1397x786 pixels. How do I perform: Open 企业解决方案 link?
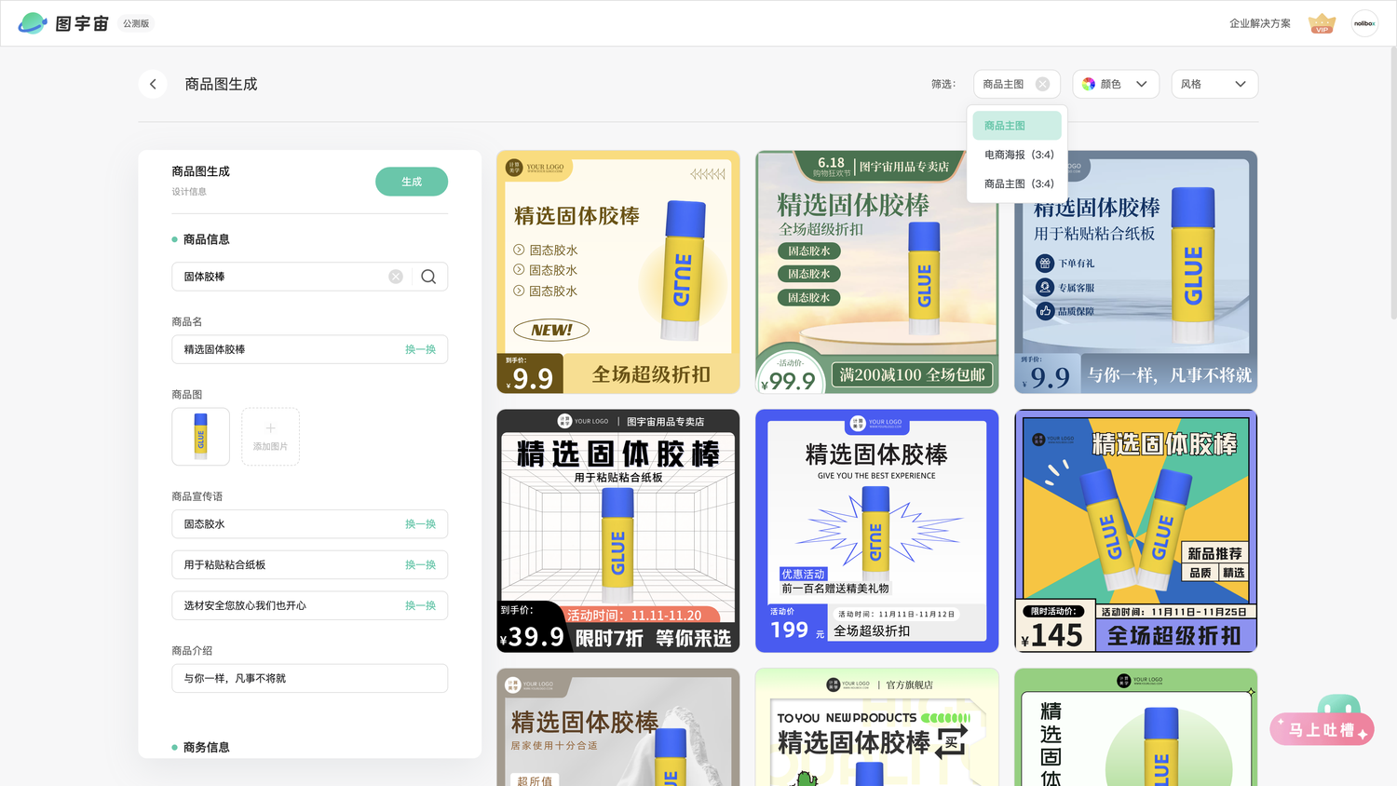[x=1259, y=23]
